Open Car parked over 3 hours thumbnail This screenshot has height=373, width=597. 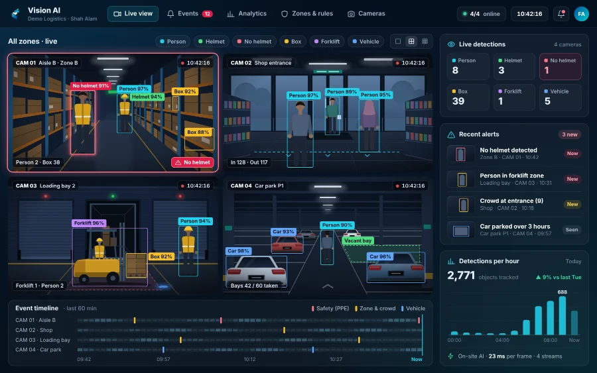461,230
